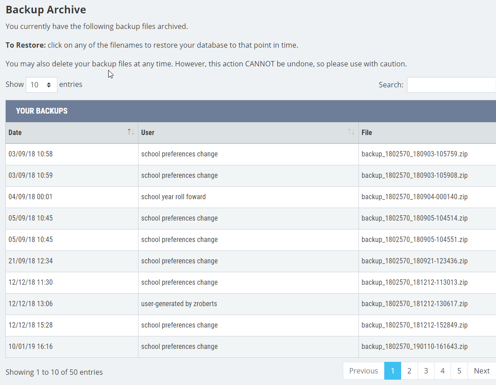Click the Next pagination button
The width and height of the screenshot is (496, 385).
click(481, 370)
